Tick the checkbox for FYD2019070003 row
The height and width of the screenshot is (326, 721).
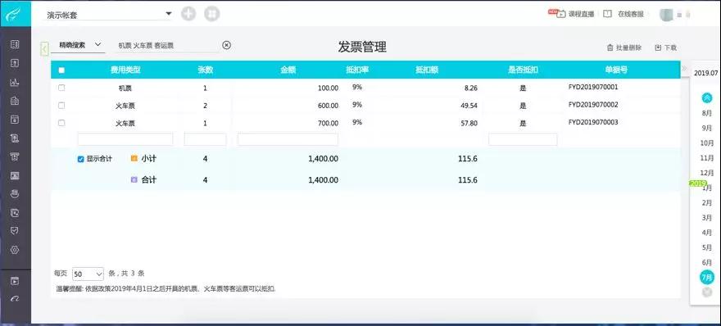coord(61,123)
